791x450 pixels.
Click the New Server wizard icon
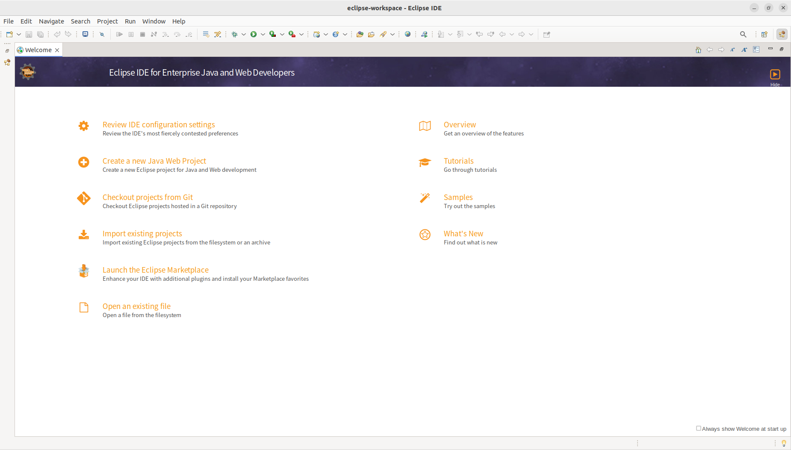[x=316, y=34]
